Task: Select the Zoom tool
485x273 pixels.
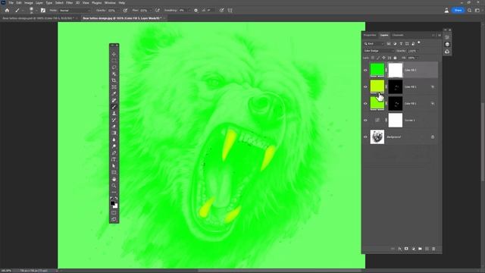Action: (x=114, y=185)
